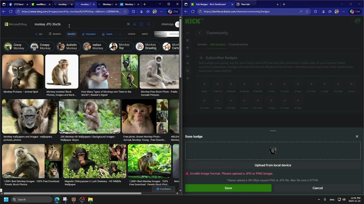Open settings menu in left browser
The image size is (364, 204).
tap(162, 12)
